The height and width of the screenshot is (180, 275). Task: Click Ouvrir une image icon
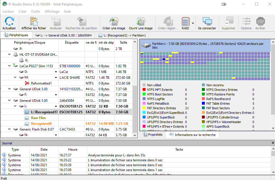coord(141,21)
